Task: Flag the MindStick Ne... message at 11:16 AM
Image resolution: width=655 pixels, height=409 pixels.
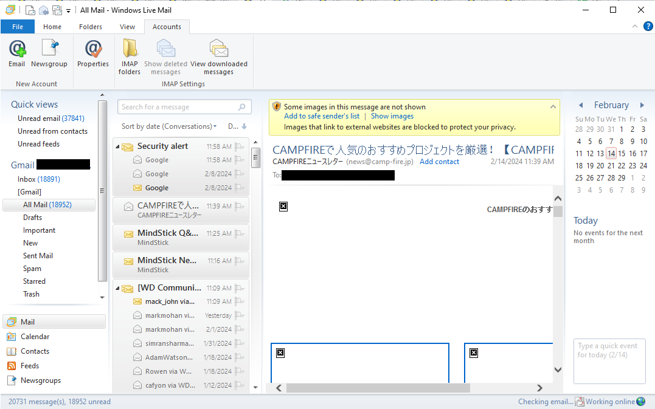Action: tap(240, 261)
